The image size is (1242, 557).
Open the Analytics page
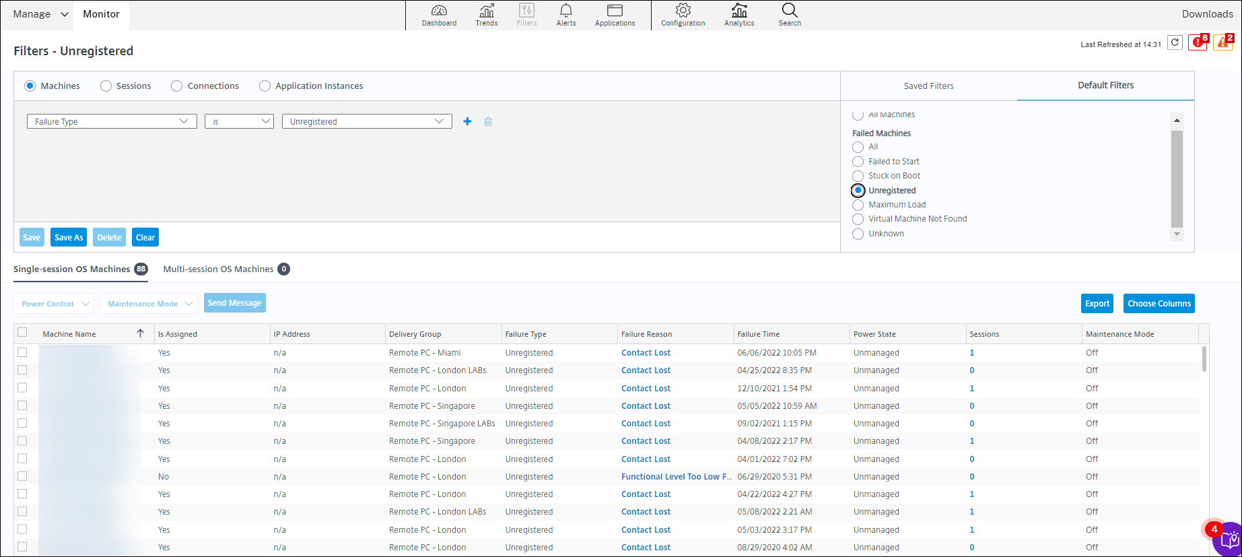click(739, 15)
